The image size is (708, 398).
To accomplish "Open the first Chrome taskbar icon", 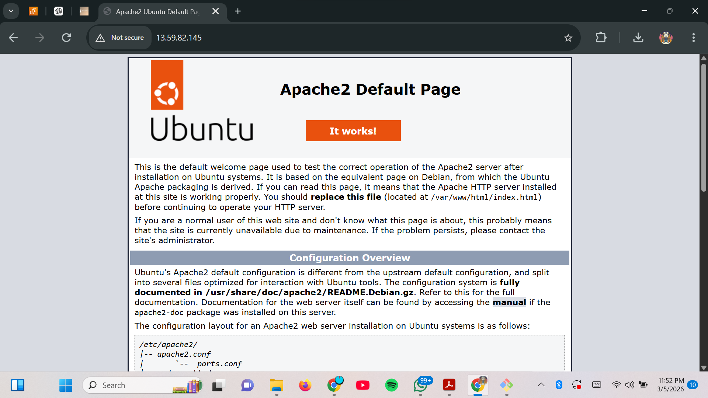I will click(x=334, y=385).
